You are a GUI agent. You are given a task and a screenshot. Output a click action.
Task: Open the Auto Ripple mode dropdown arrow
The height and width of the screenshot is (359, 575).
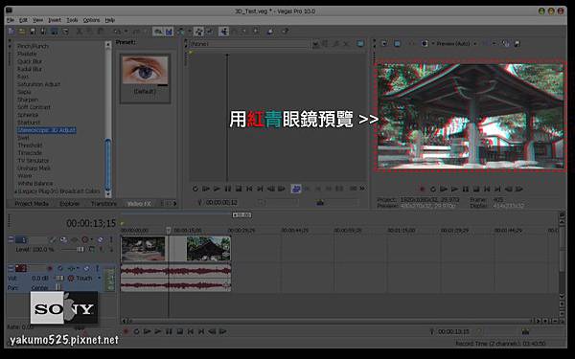point(190,32)
